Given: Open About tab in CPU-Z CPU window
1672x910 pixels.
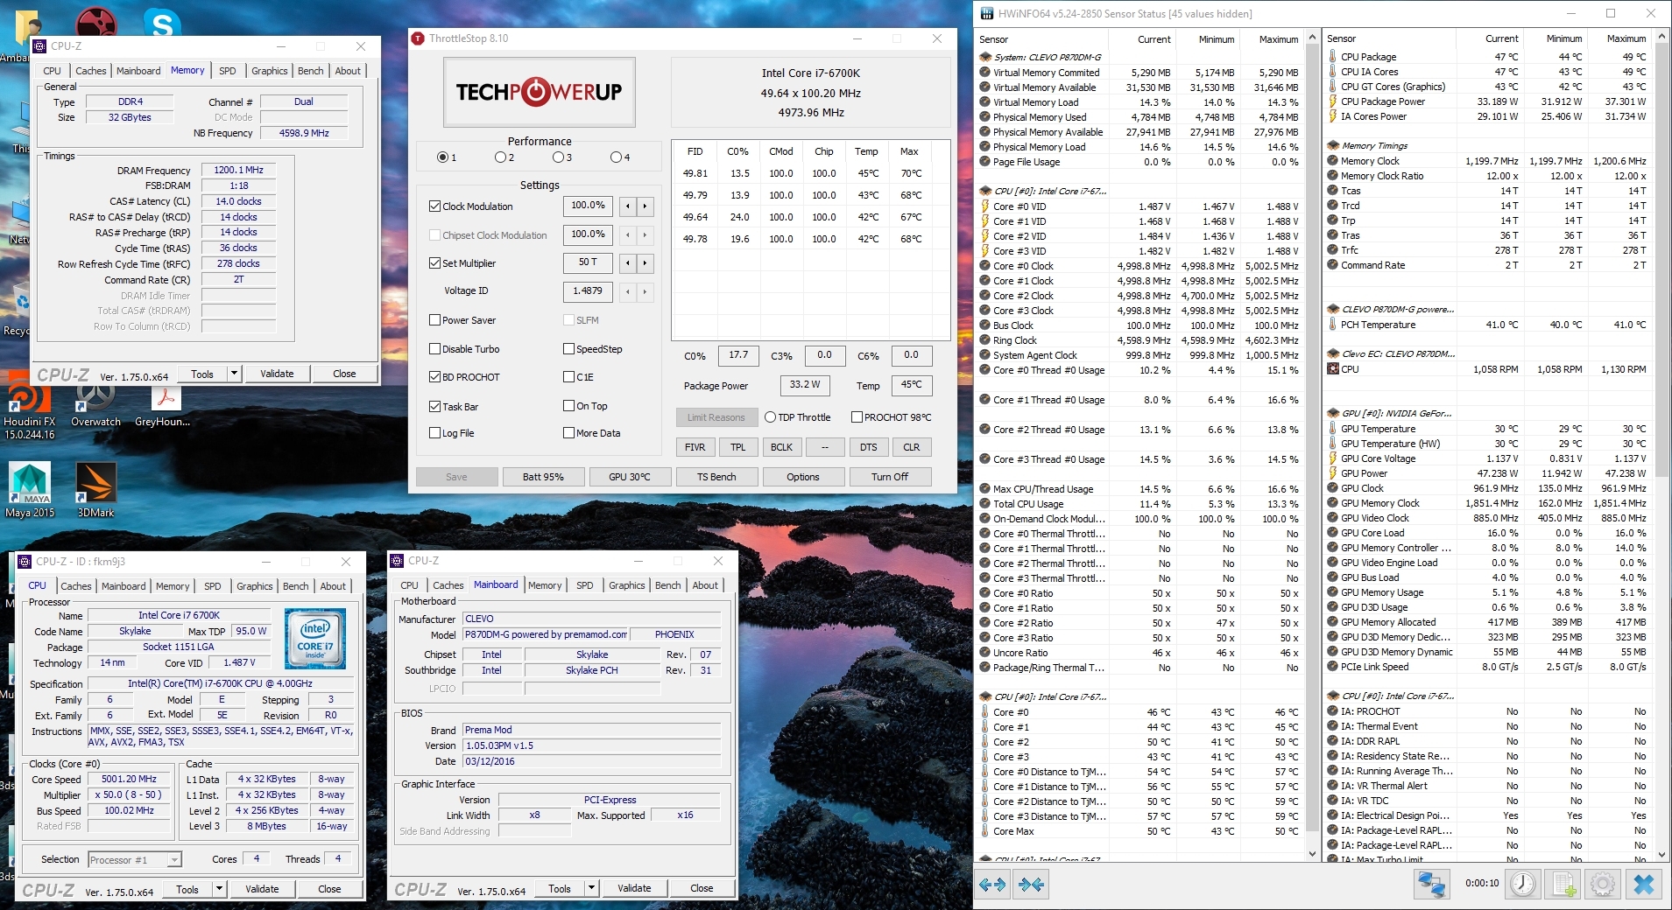Looking at the screenshot, I should pyautogui.click(x=333, y=586).
